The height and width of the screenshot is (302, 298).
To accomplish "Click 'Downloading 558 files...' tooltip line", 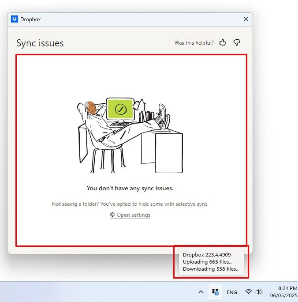I will click(x=211, y=269).
